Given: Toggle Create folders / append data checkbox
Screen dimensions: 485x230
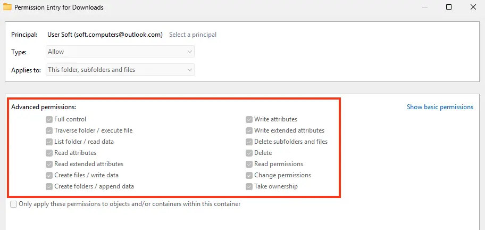Looking at the screenshot, I should click(x=49, y=186).
